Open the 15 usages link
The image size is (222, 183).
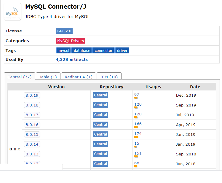[x=137, y=143]
